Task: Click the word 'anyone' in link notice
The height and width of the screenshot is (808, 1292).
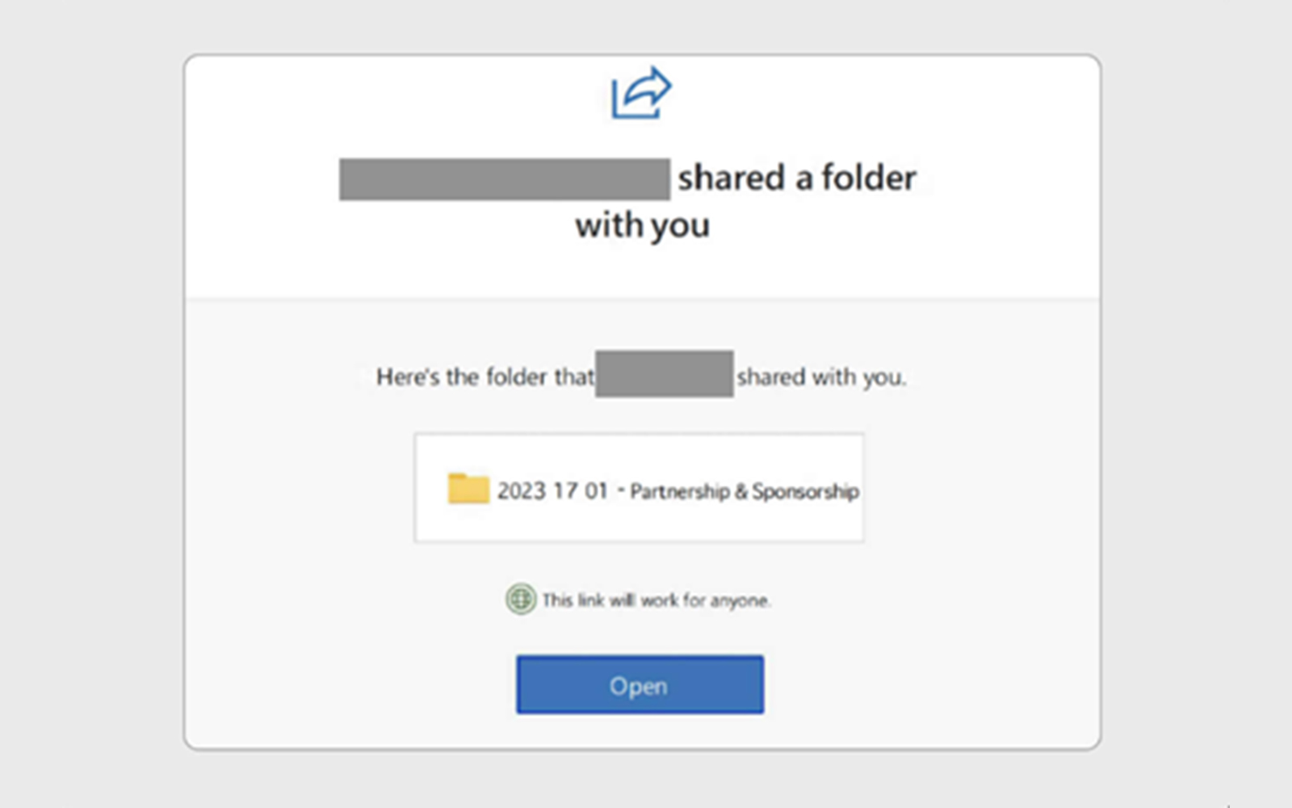Action: 740,600
